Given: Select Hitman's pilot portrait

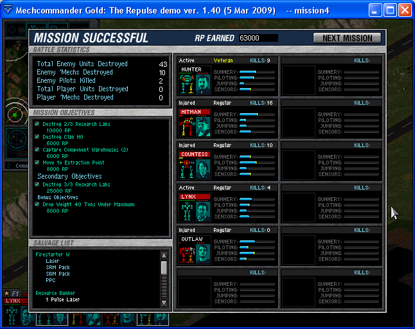Looking at the screenshot, I should pyautogui.click(x=203, y=126).
